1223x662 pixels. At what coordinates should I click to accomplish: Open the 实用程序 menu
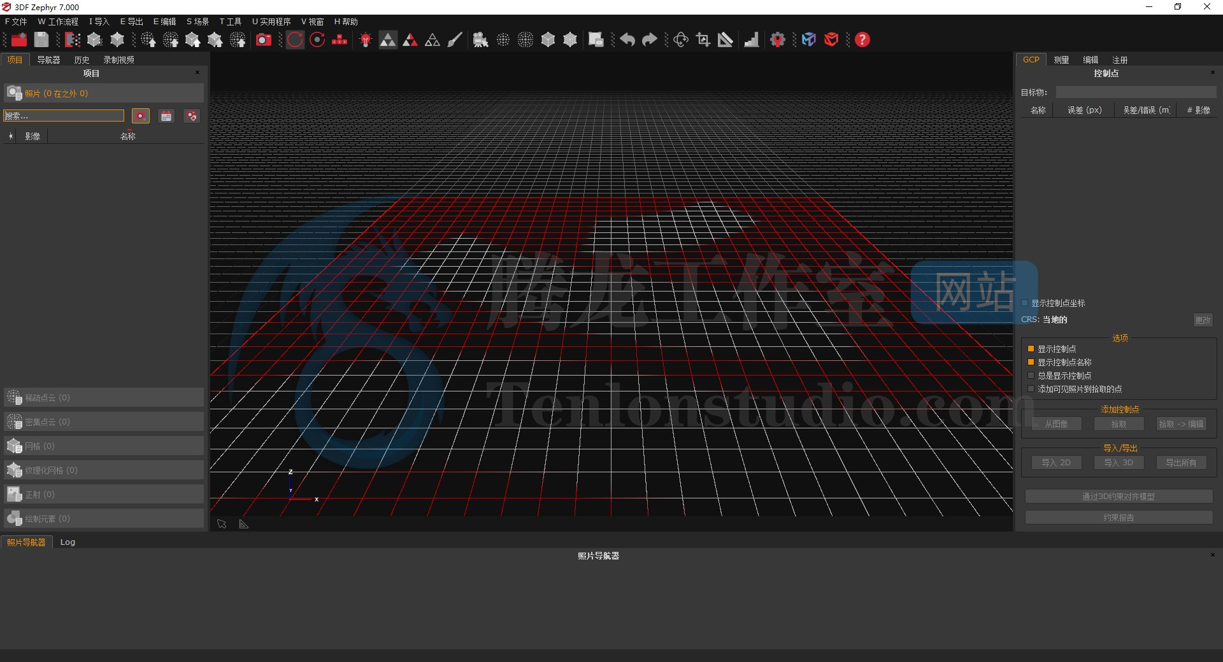click(x=271, y=22)
